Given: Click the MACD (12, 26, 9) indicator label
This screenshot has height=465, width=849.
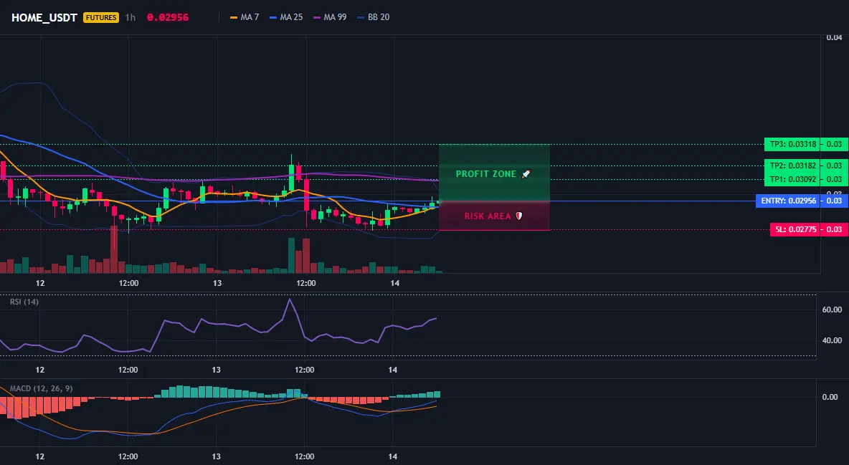Looking at the screenshot, I should (x=41, y=388).
